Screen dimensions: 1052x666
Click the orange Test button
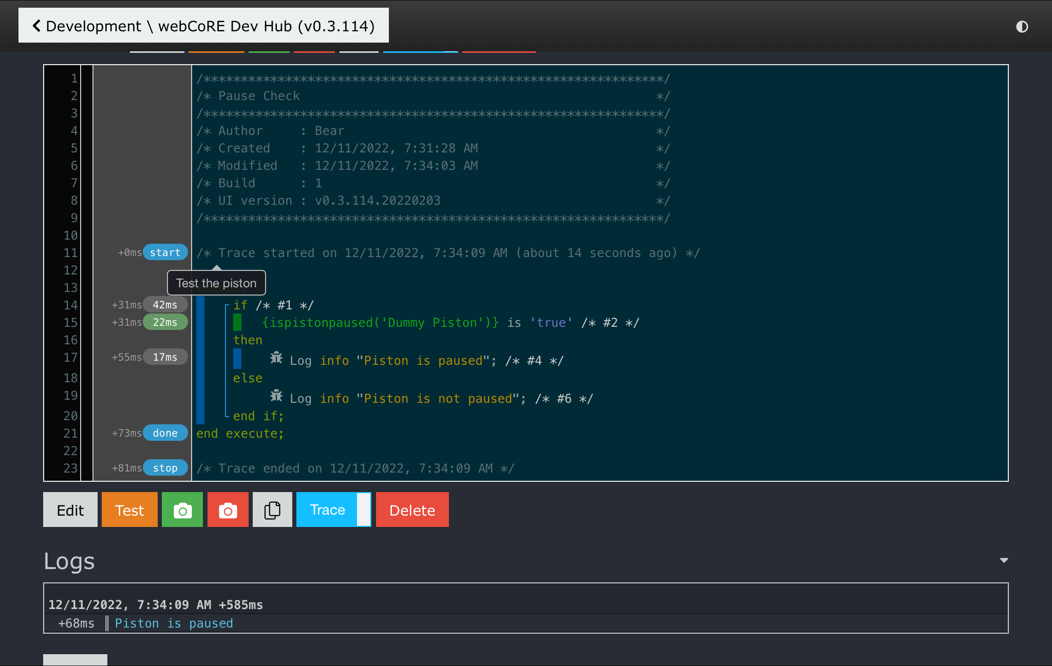129,510
